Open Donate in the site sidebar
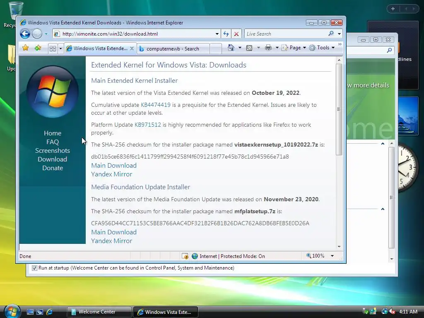The image size is (424, 318). [53, 168]
